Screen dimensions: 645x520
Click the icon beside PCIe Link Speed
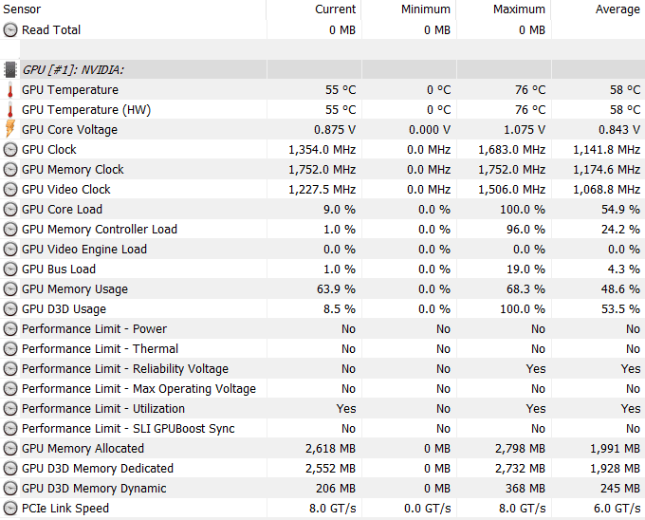[10, 509]
